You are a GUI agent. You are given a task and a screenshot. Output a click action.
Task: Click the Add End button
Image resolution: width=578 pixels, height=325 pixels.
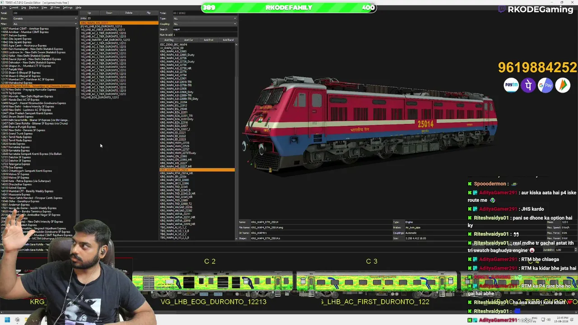click(x=209, y=40)
